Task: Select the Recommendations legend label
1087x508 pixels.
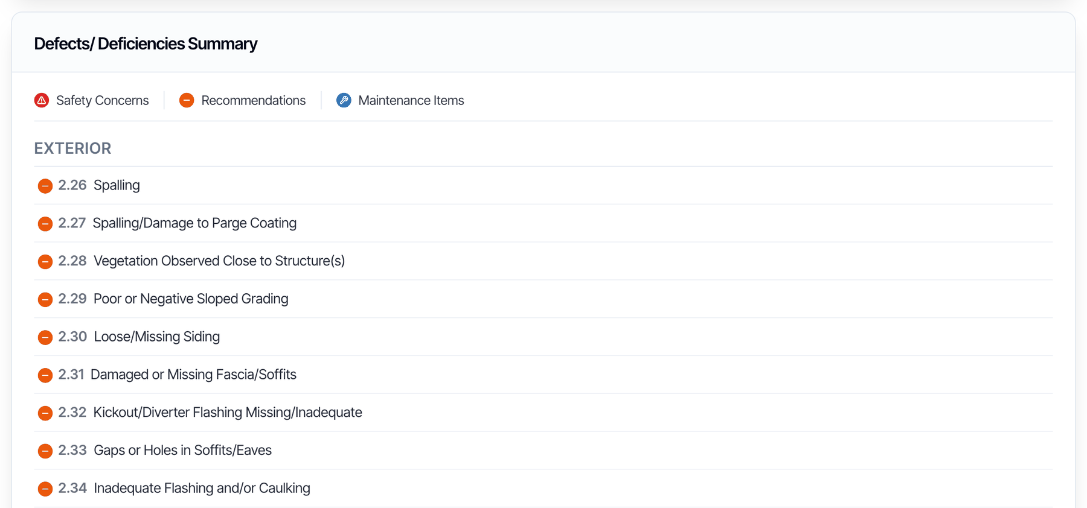Action: 254,100
